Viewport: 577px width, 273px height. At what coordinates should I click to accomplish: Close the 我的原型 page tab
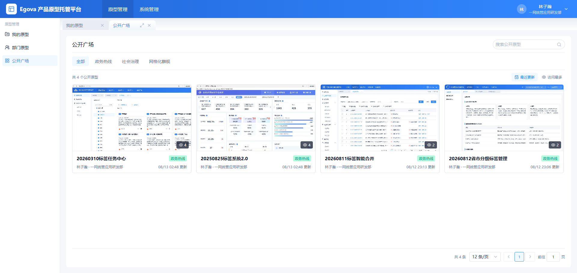pyautogui.click(x=102, y=25)
